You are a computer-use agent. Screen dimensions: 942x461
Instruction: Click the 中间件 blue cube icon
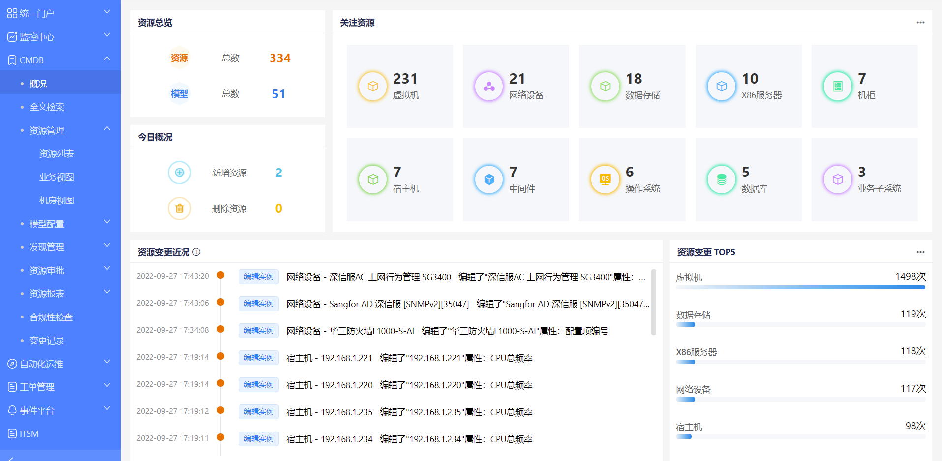point(489,179)
